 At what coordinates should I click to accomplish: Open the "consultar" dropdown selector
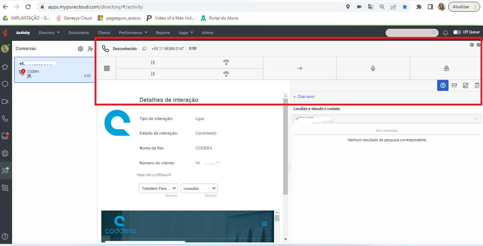199,188
